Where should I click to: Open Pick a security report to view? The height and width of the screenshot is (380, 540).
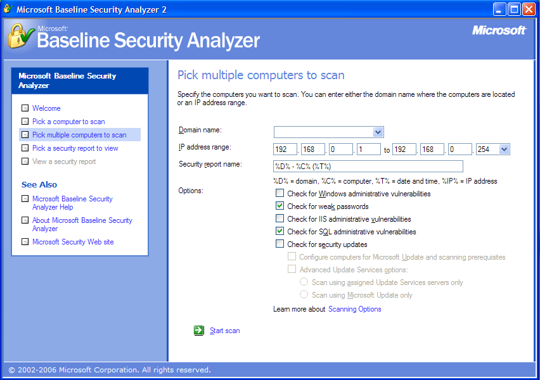pyautogui.click(x=75, y=148)
